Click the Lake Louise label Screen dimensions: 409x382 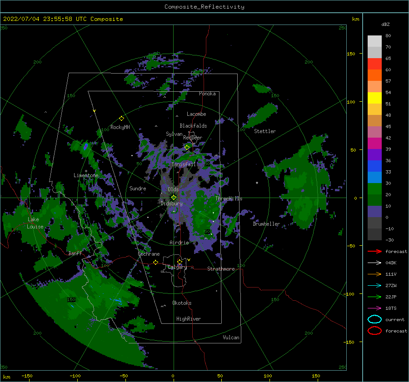tap(35, 223)
